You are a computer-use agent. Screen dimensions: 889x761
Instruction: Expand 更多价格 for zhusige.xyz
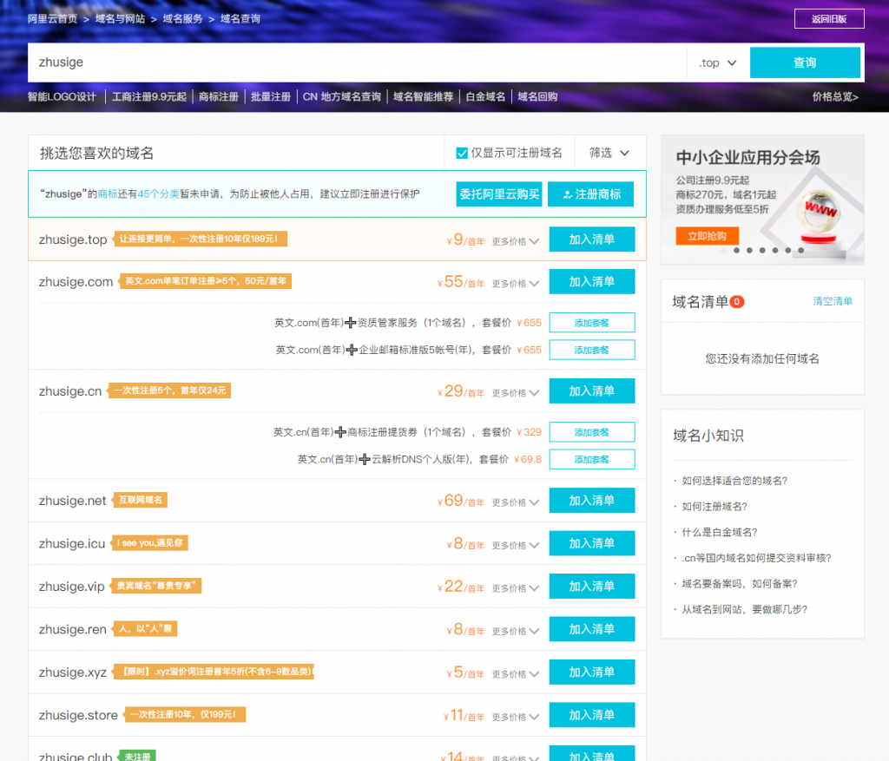click(516, 674)
